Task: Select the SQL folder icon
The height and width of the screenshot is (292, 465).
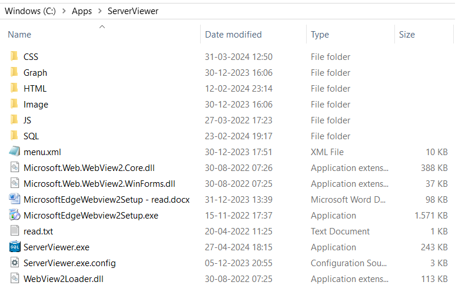Action: click(15, 136)
